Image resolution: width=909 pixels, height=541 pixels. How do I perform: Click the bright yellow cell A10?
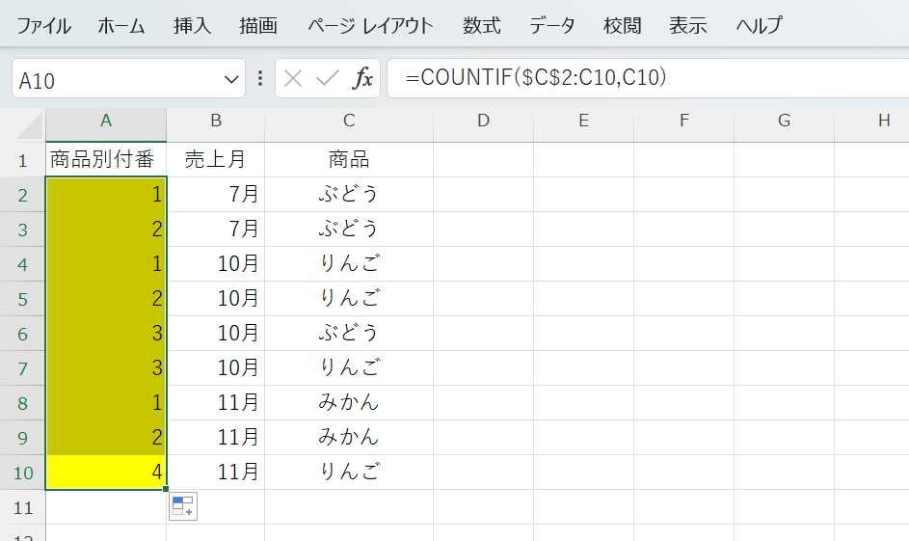tap(106, 472)
